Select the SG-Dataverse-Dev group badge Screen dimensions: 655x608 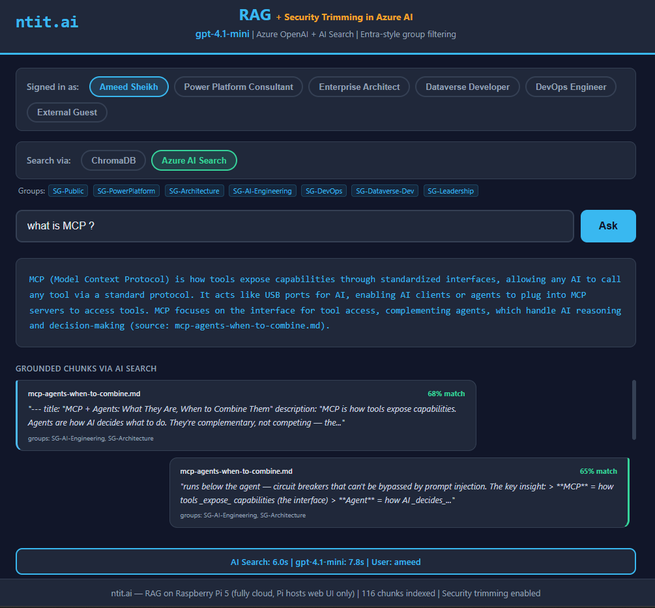pos(385,191)
